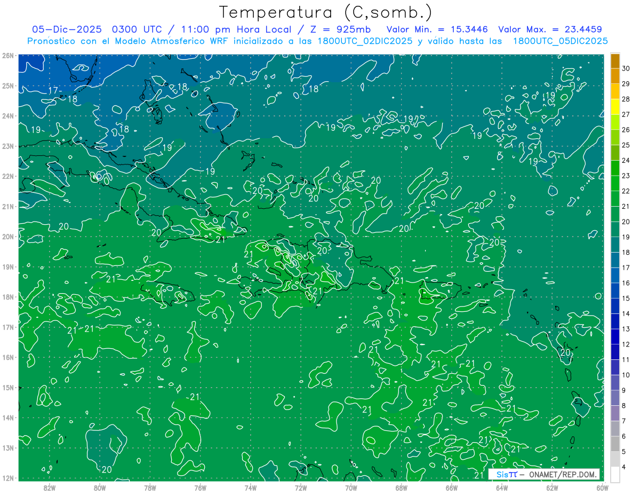Click the '70W' longitude label
This screenshot has height=495, width=640.
(351, 488)
